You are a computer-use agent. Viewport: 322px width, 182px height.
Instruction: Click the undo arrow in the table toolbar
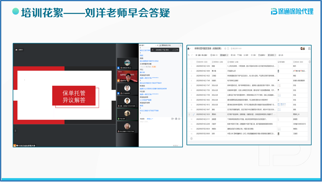(189, 55)
